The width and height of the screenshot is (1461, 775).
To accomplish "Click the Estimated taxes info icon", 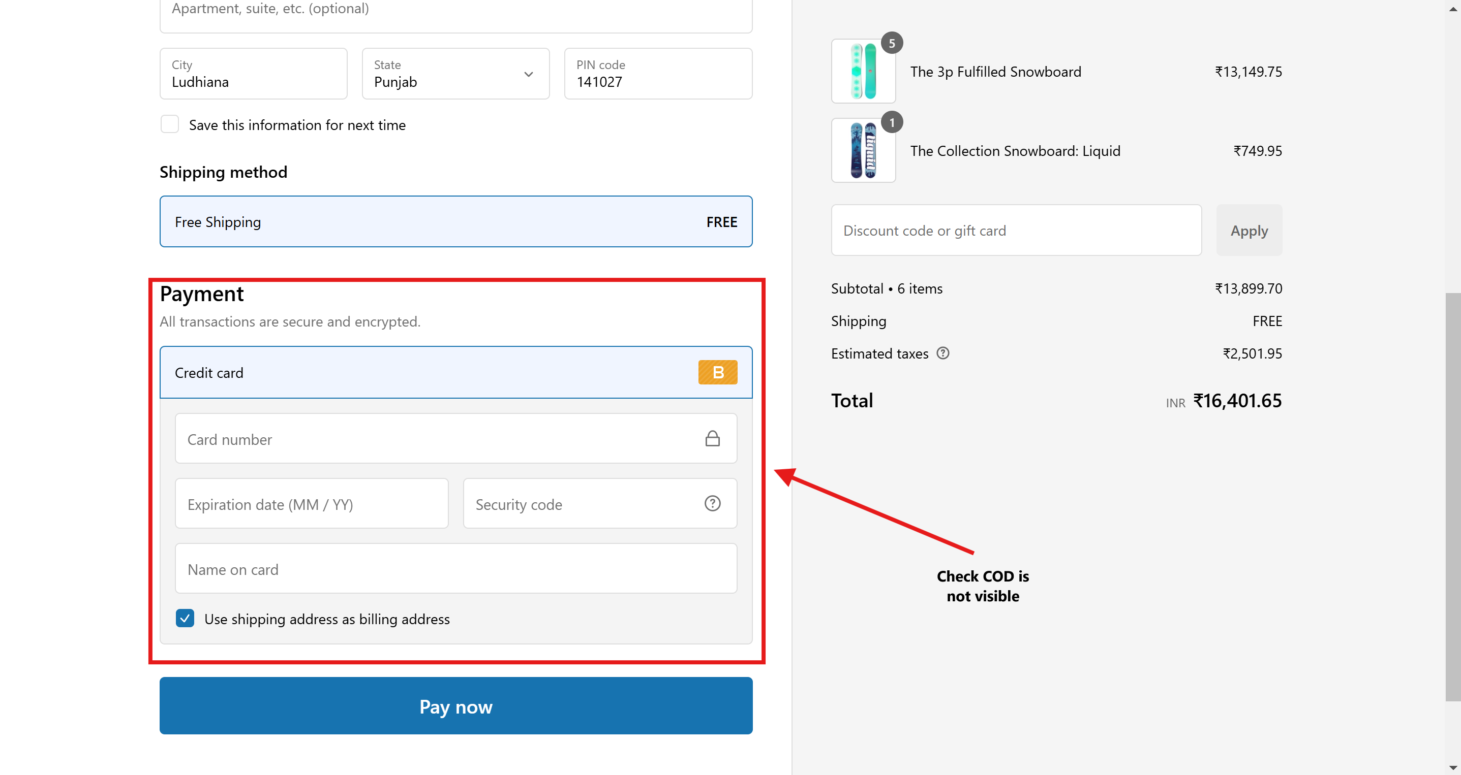I will point(942,353).
